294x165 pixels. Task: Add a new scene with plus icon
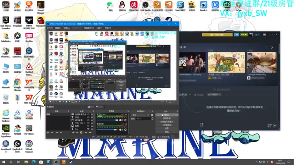pyautogui.click(x=48, y=132)
